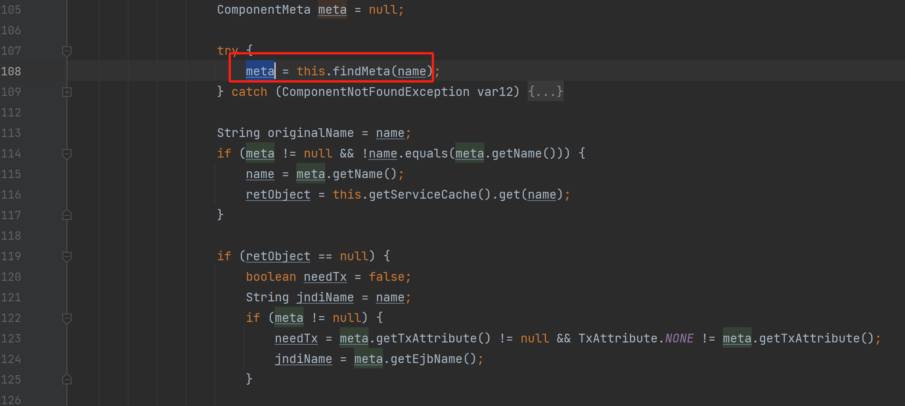Screen dimensions: 905x406
Task: Click the originalName variable declaration
Action: pos(310,133)
